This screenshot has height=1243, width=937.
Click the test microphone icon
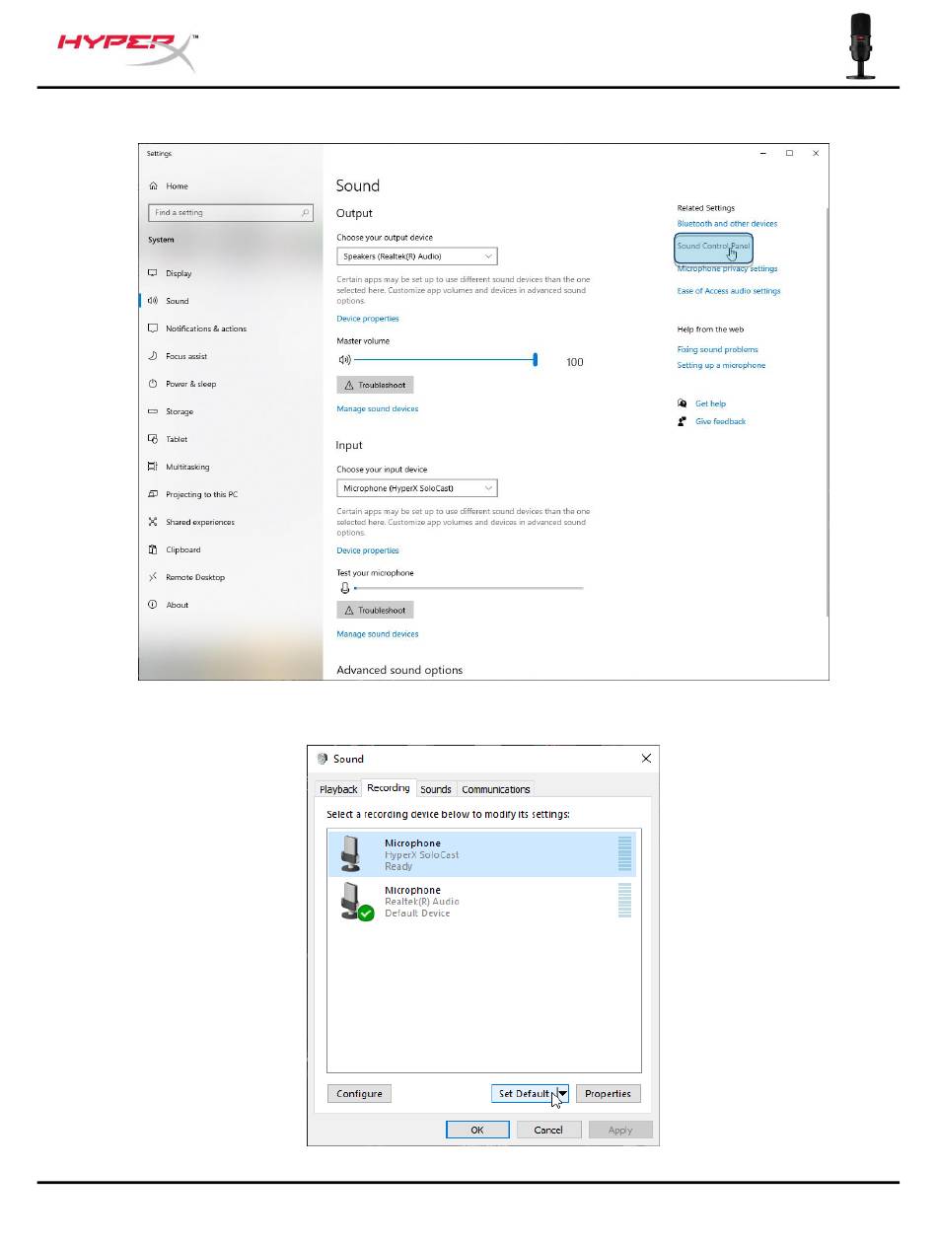point(344,587)
